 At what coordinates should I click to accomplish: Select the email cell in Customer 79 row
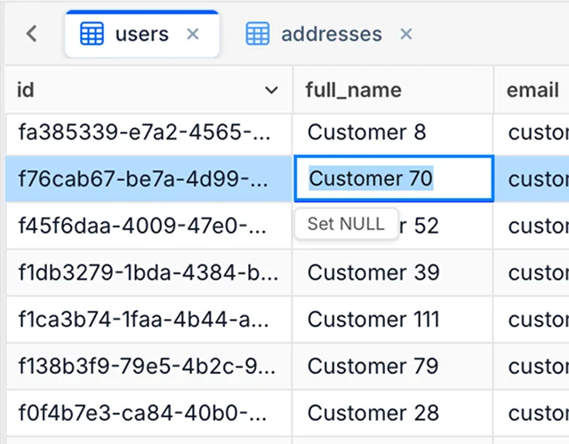pyautogui.click(x=532, y=366)
